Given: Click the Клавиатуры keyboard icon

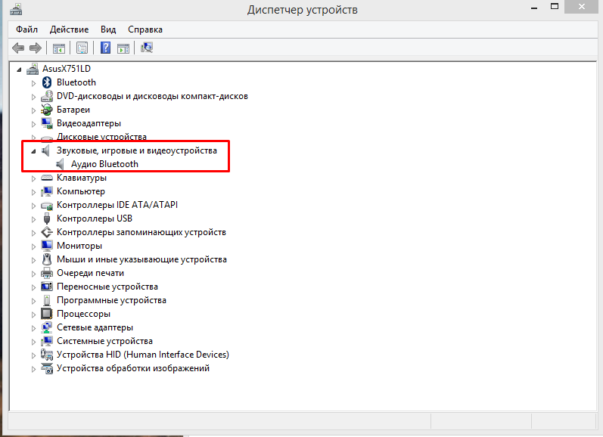Looking at the screenshot, I should point(47,178).
